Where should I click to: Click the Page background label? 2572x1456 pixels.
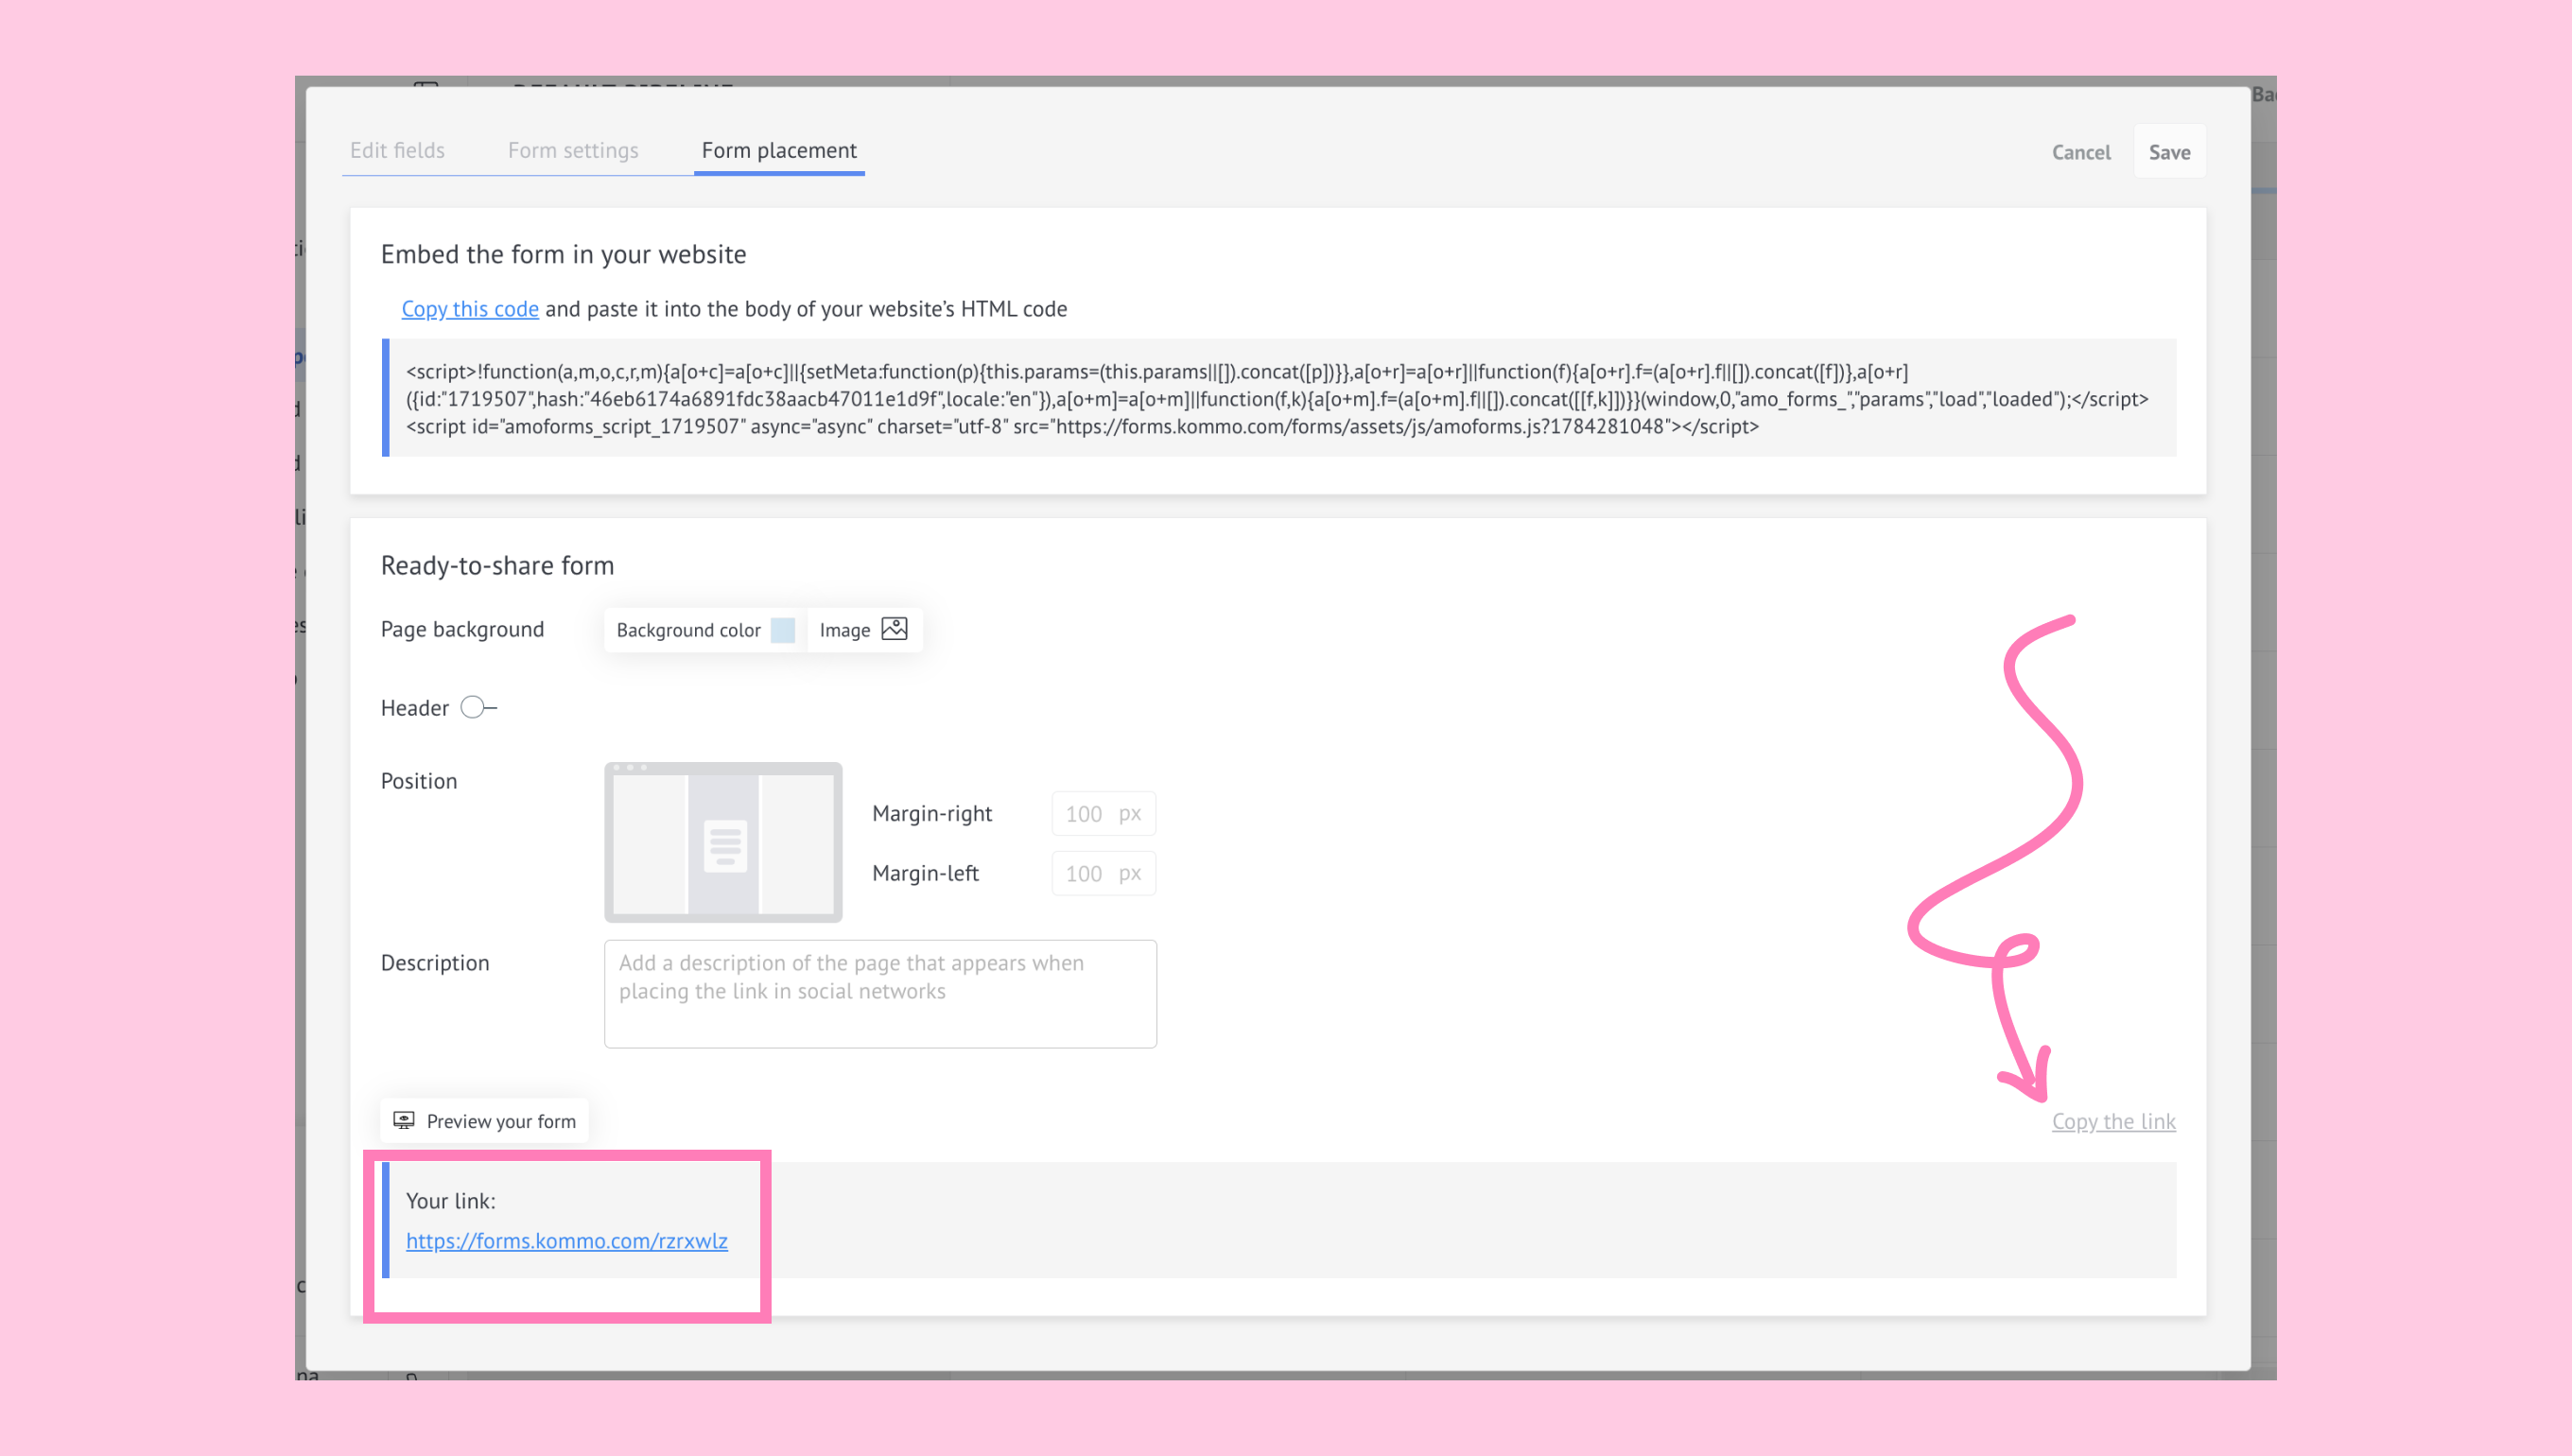(x=462, y=630)
